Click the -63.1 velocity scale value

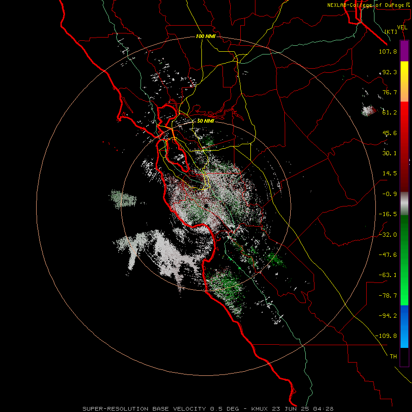tap(388, 275)
